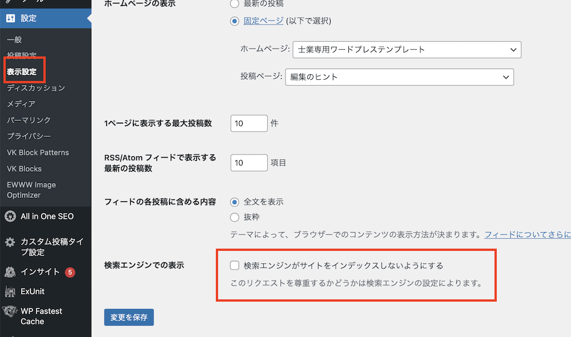
Task: Choose the 抜粋 option for feed content
Action: (234, 217)
